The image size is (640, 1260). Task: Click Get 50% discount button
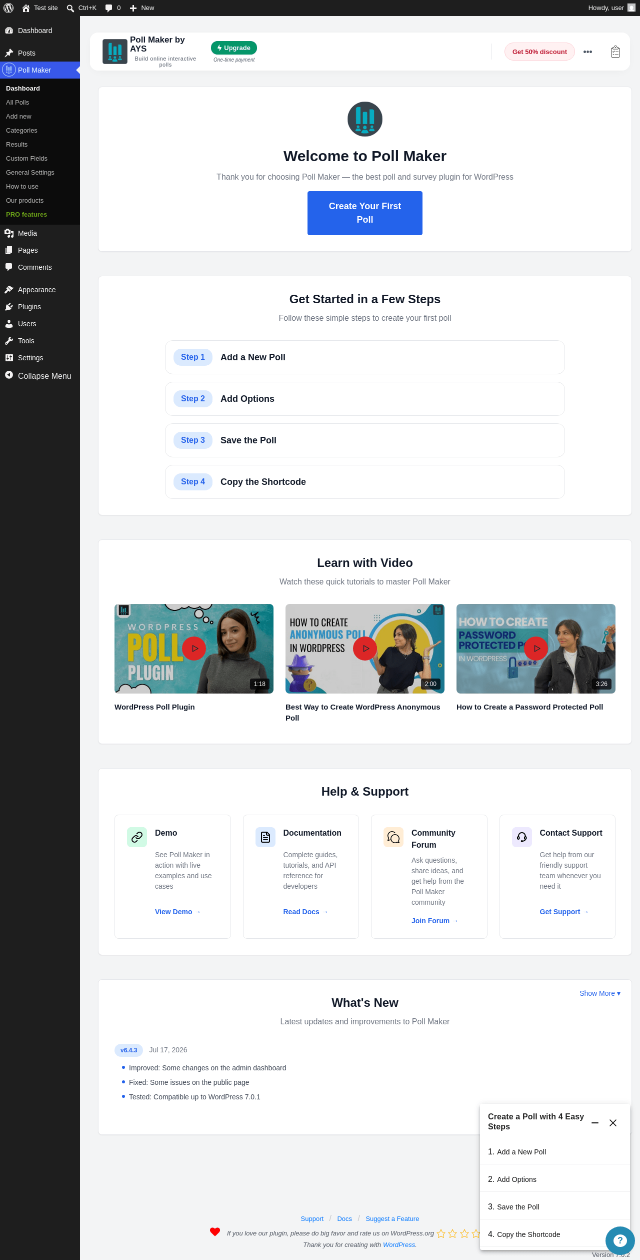[539, 52]
